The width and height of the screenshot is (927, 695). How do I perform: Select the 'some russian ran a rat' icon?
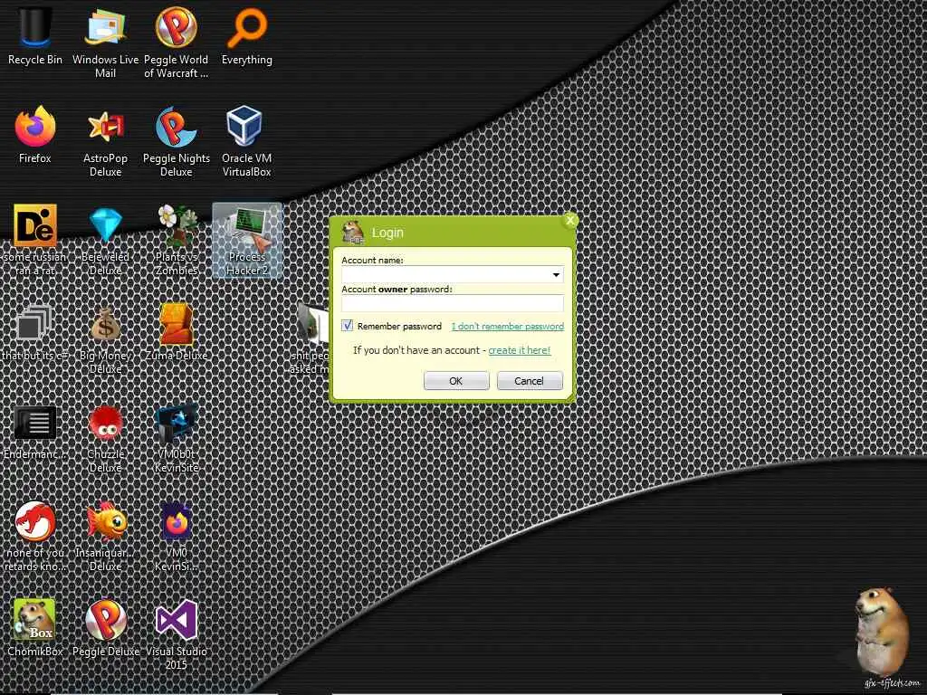pos(35,240)
